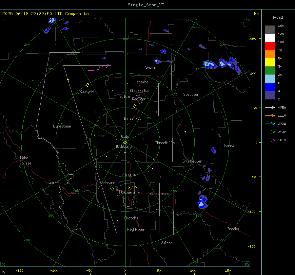Screen dimensions: 295x275
Task: Click the Lacombe city label
Action: point(141,82)
